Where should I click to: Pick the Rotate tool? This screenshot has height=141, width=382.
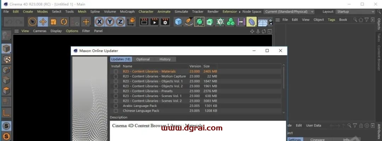(x=64, y=22)
